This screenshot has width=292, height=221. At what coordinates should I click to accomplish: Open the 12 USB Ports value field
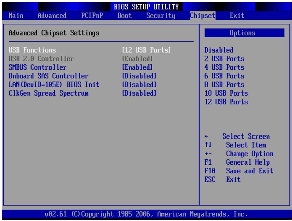pos(147,50)
